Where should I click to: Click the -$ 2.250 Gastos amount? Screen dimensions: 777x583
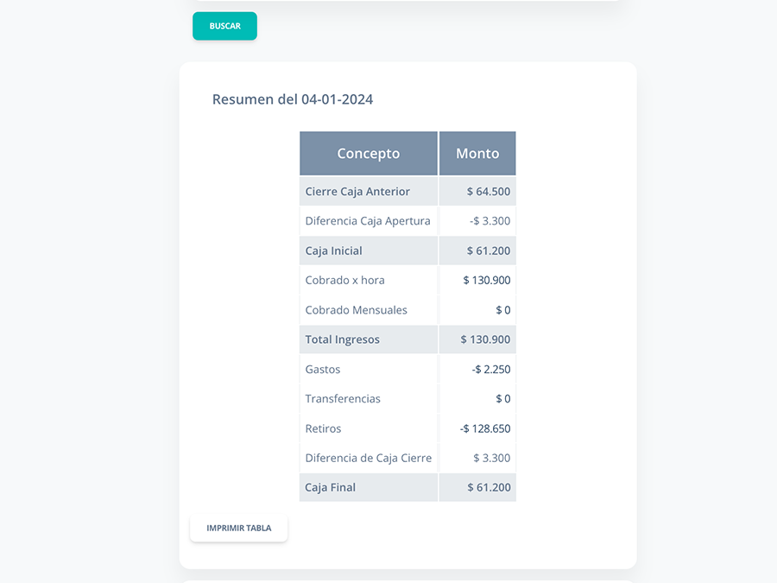(x=490, y=369)
